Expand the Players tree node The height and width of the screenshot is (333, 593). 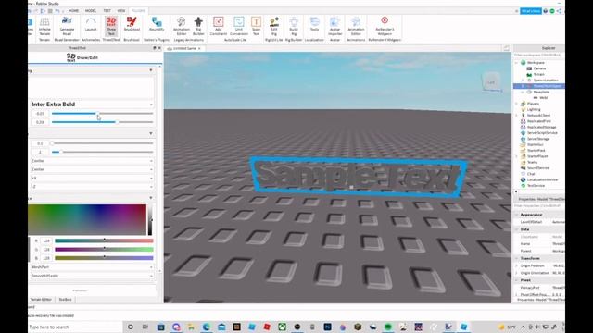point(517,104)
